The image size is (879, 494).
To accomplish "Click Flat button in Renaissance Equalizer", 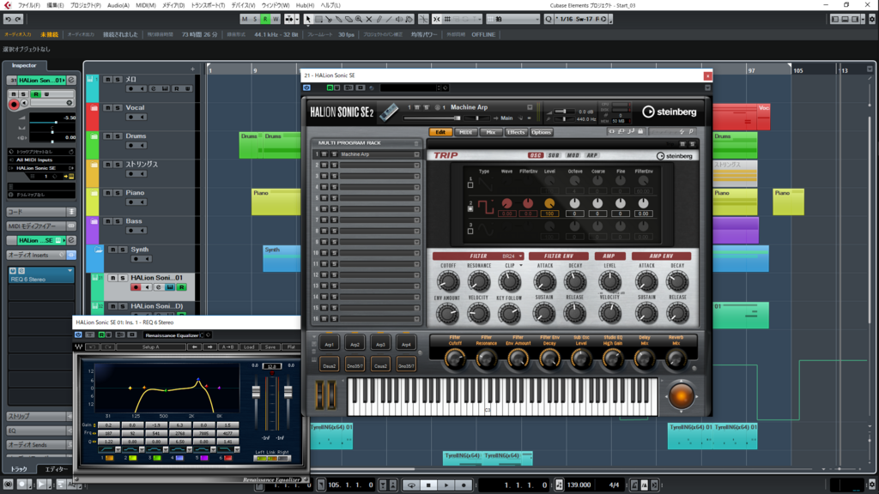I will coord(291,347).
